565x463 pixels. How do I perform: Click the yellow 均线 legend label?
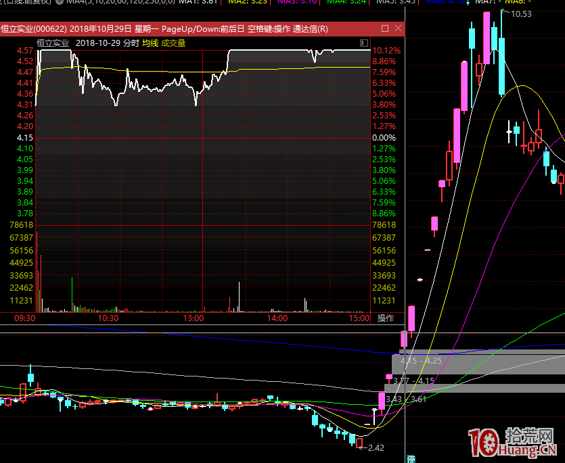pos(150,43)
